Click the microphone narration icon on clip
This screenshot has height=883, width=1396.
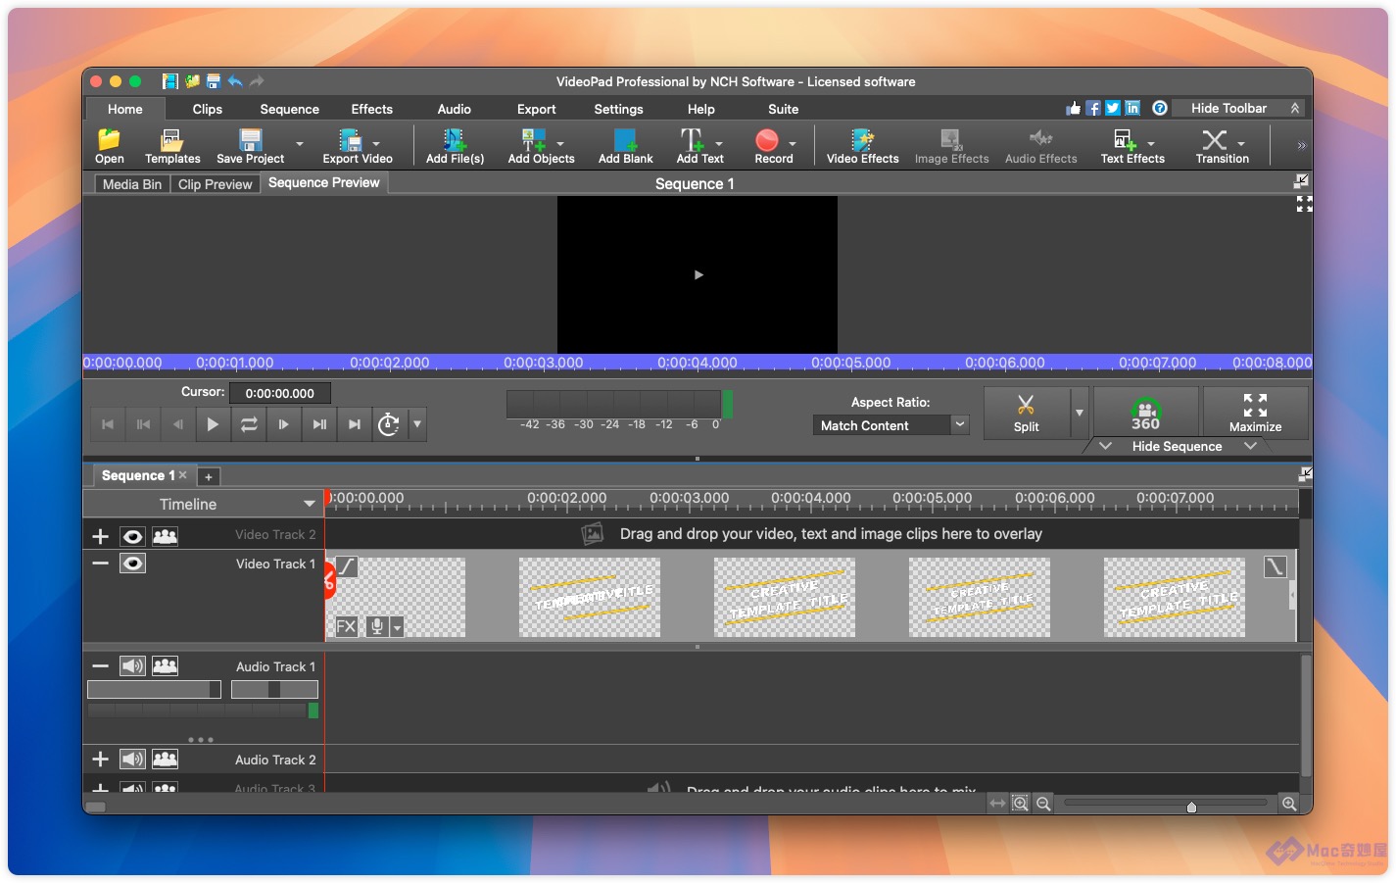pyautogui.click(x=376, y=626)
